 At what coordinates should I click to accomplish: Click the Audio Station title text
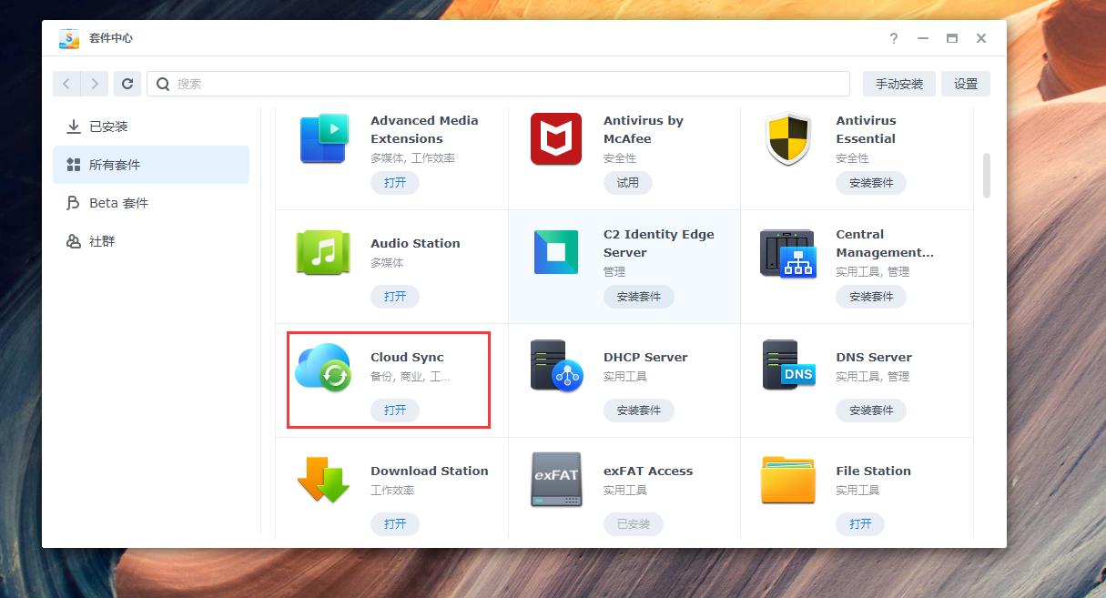click(415, 243)
